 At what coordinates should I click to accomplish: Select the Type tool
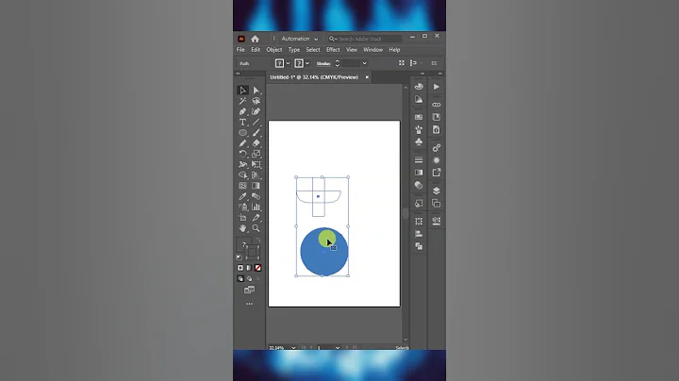[x=243, y=122]
